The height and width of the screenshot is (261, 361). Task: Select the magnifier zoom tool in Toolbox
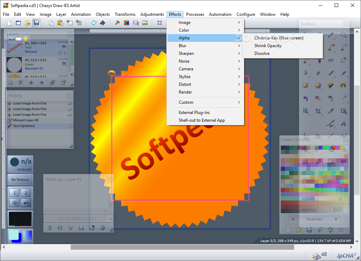(343, 35)
